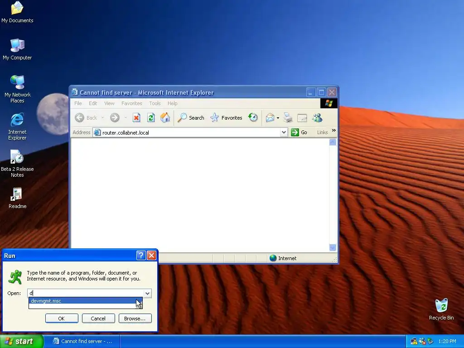
Task: Click the page icon in address bar
Action: (97, 133)
